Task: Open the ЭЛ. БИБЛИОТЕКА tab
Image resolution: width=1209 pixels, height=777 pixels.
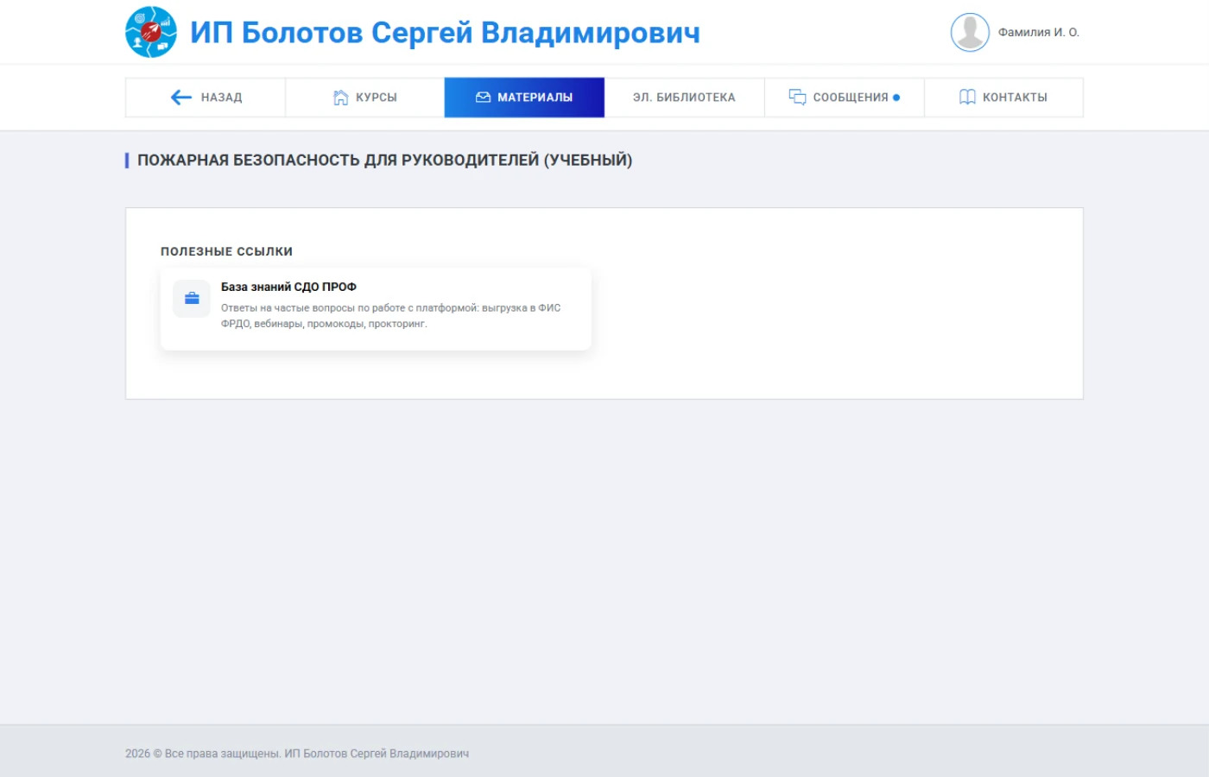Action: point(684,98)
